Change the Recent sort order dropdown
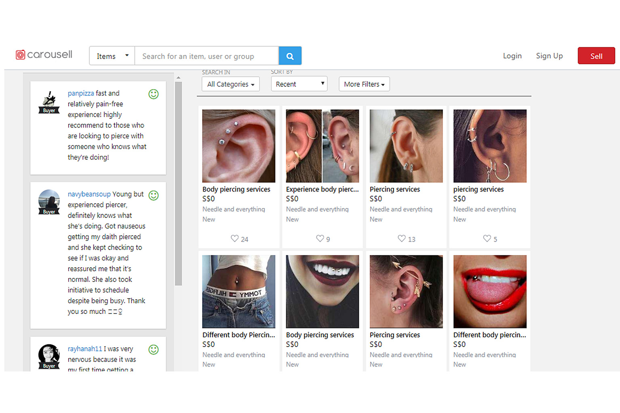Screen dimensions: 620x413 point(299,84)
